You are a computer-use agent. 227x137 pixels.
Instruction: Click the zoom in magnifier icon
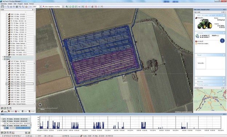click(x=20, y=7)
